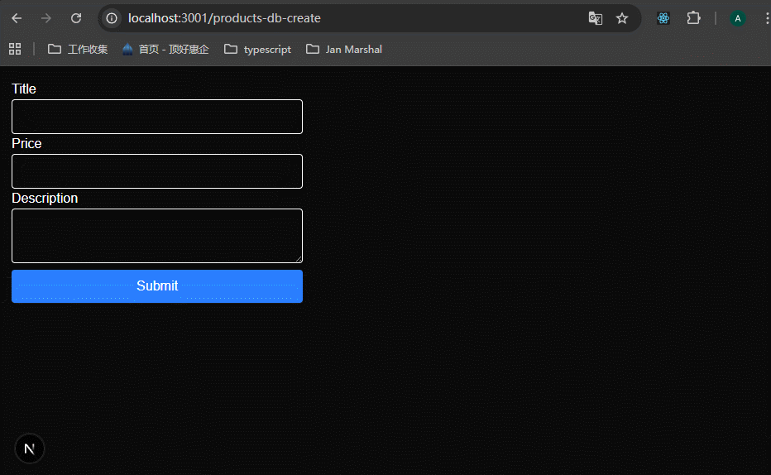Expand the typescript bookmark folder
The image size is (771, 475).
[258, 49]
